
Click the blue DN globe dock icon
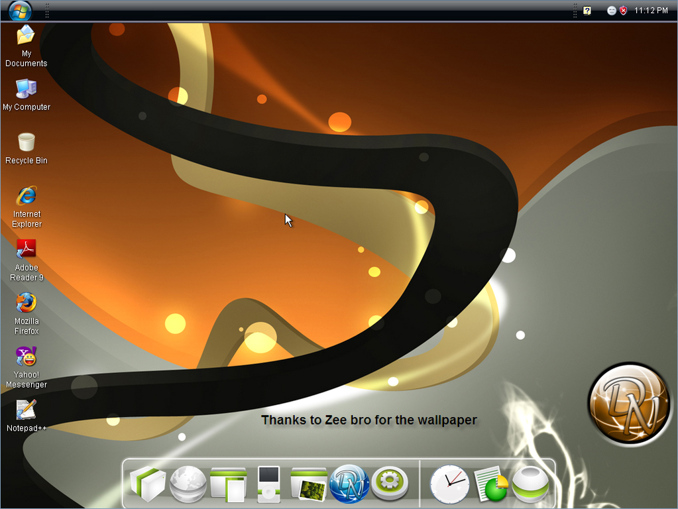[349, 484]
